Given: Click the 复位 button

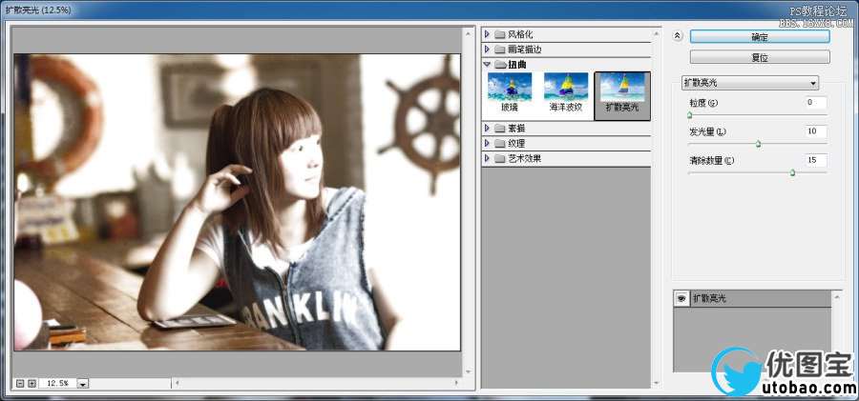Looking at the screenshot, I should point(760,57).
